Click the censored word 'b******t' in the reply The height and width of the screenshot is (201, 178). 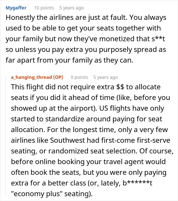click(x=138, y=183)
